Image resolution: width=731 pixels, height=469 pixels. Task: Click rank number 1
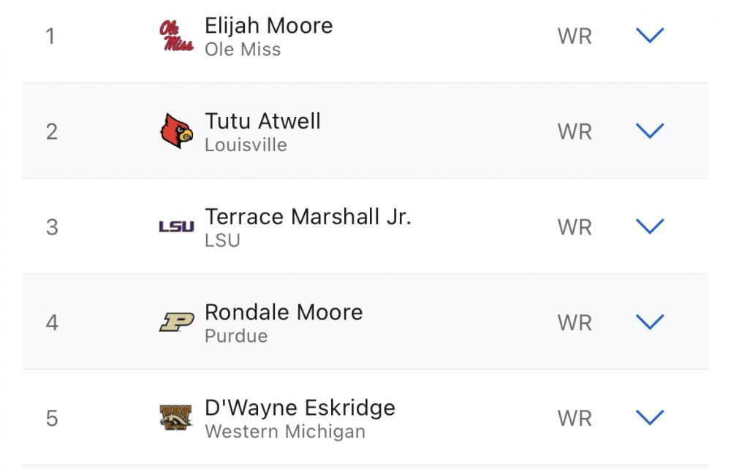[x=50, y=36]
